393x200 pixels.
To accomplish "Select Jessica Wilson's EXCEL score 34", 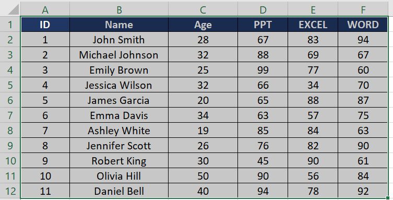I will (313, 85).
